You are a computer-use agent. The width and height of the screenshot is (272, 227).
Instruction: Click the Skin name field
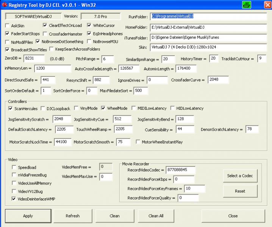point(208,47)
